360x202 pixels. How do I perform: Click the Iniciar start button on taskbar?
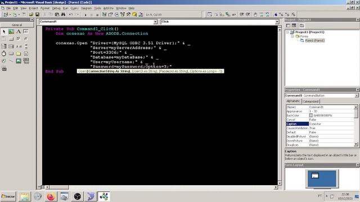click(8, 196)
